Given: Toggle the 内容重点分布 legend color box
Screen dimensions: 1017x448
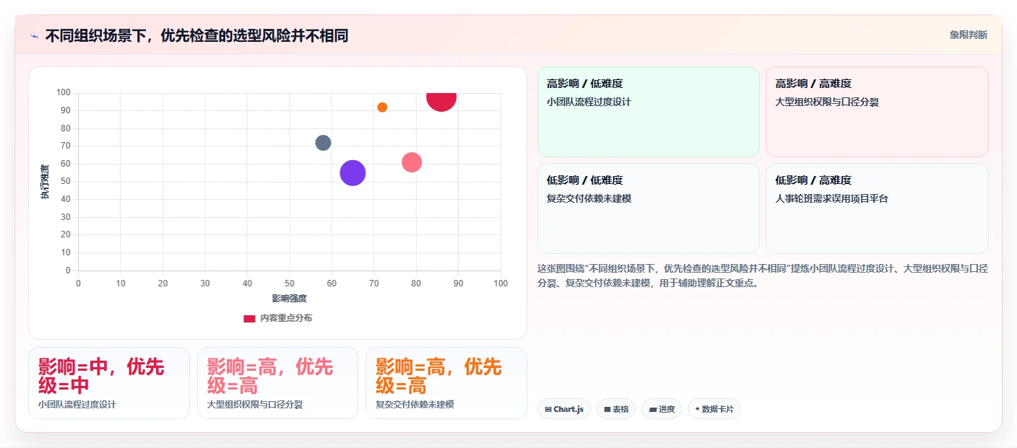Looking at the screenshot, I should tap(249, 318).
